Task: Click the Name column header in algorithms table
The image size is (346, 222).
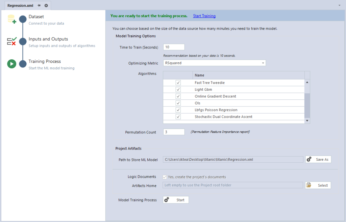Action: pyautogui.click(x=248, y=75)
